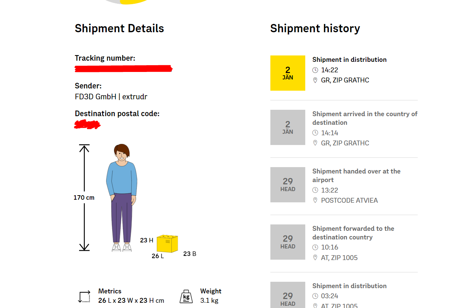Image resolution: width=450 pixels, height=308 pixels.
Task: Click the redacted destination postal code
Action: coord(87,124)
